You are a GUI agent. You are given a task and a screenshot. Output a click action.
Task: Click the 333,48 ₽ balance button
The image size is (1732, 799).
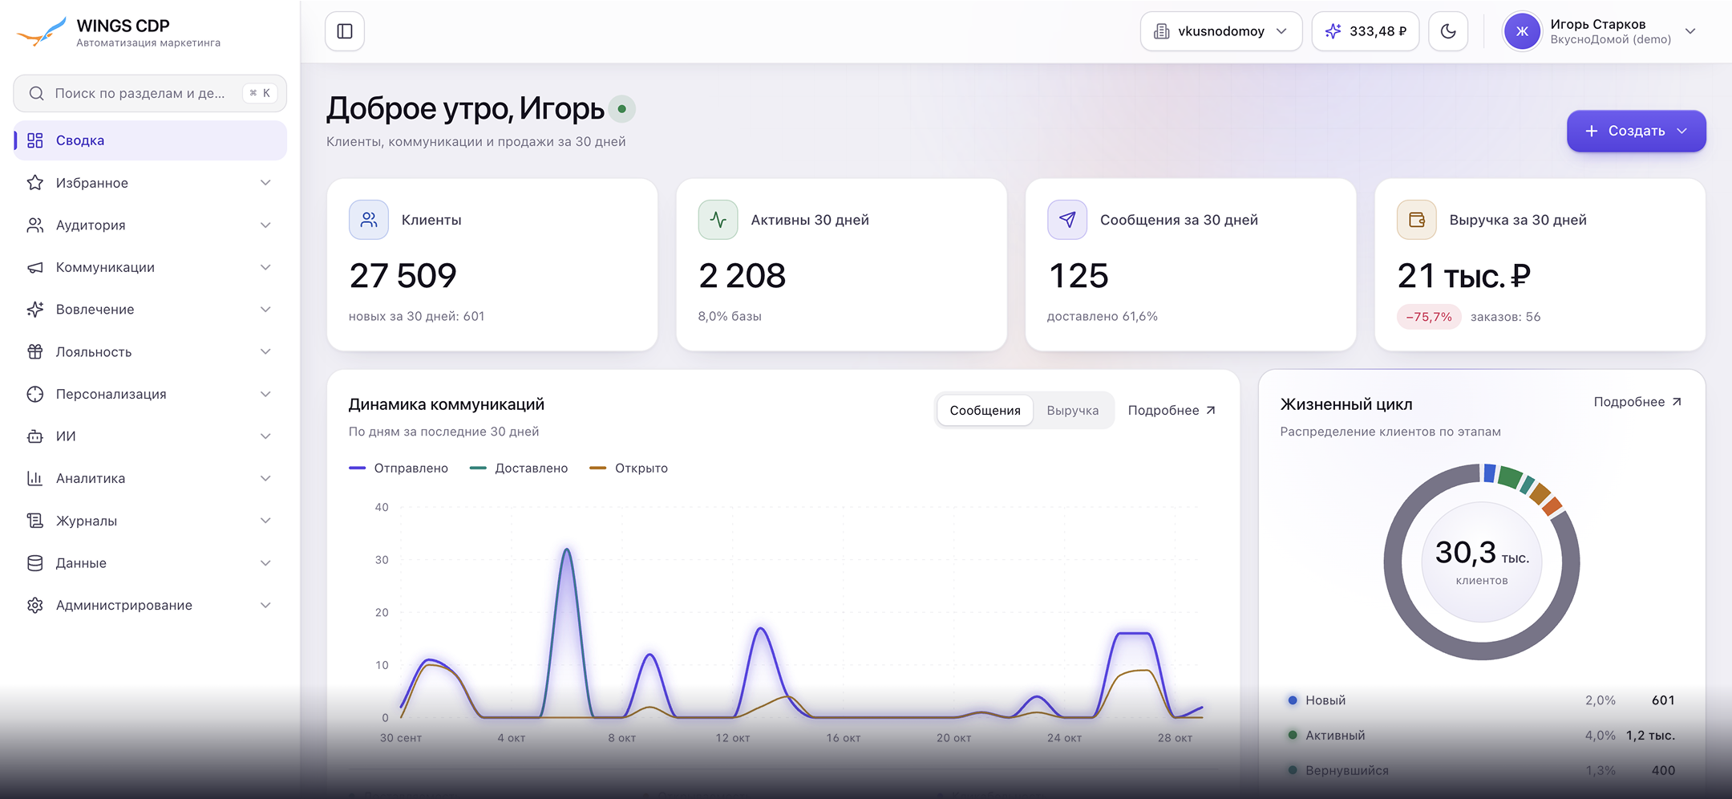pos(1366,31)
